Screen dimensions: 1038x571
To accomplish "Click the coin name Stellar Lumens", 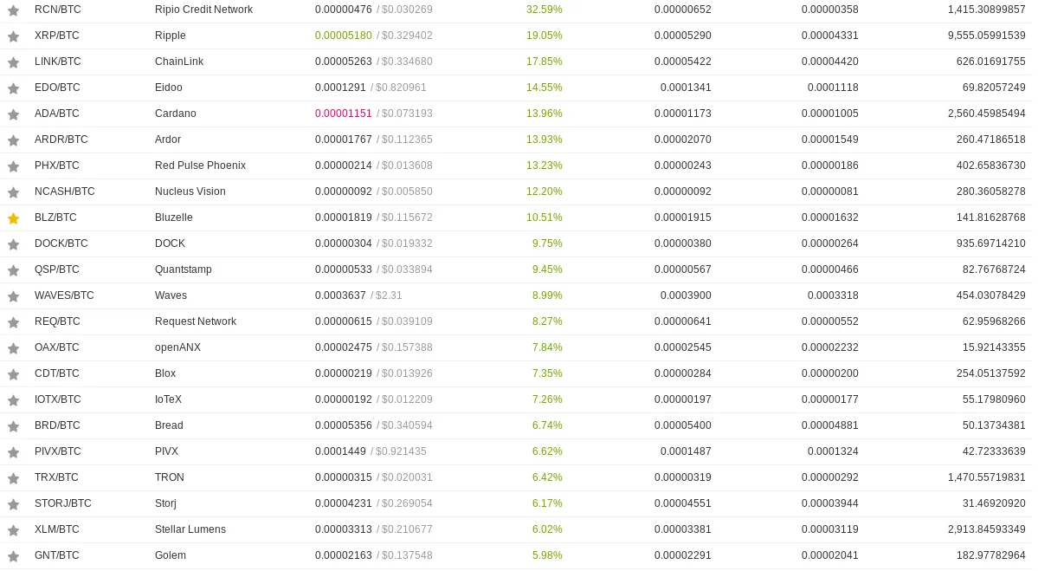I will (x=190, y=529).
